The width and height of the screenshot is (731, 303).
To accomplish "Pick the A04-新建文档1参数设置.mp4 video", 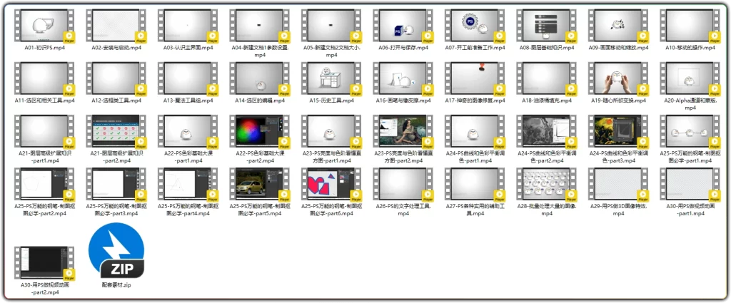I will (260, 26).
